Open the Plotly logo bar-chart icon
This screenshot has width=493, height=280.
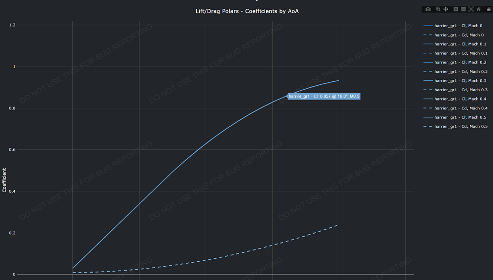tap(489, 9)
